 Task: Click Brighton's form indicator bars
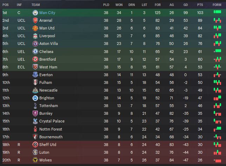point(217,98)
